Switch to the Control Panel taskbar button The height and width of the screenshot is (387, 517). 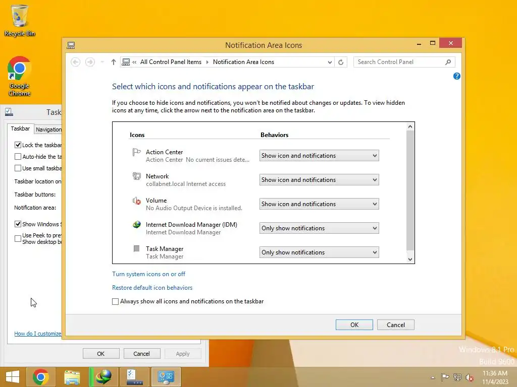coord(166,377)
